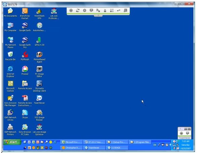
Task: Switch to C:\Setup Pro... taskbar folder
Action: point(117,142)
